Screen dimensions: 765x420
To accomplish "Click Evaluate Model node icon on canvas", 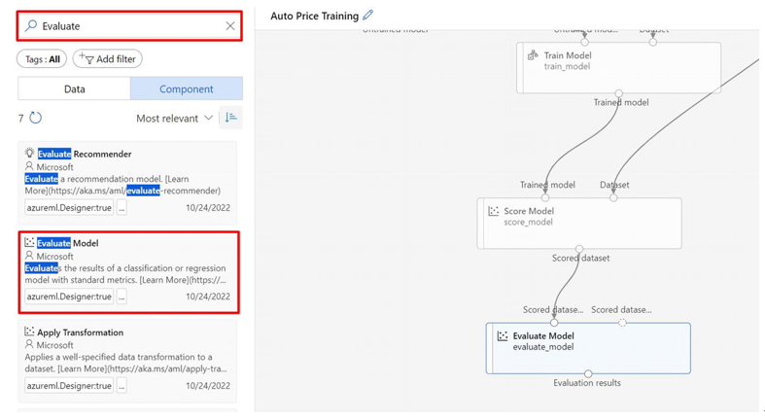I will [x=503, y=335].
